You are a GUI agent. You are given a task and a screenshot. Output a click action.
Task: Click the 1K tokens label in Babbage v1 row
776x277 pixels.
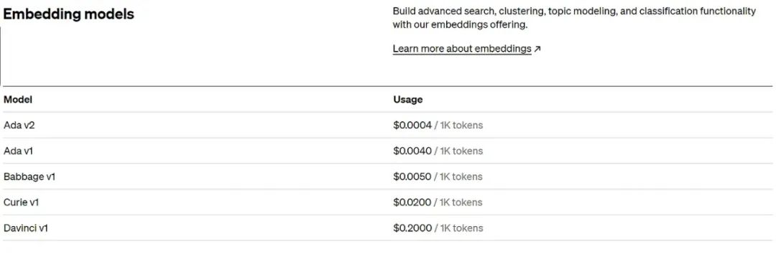(x=461, y=177)
